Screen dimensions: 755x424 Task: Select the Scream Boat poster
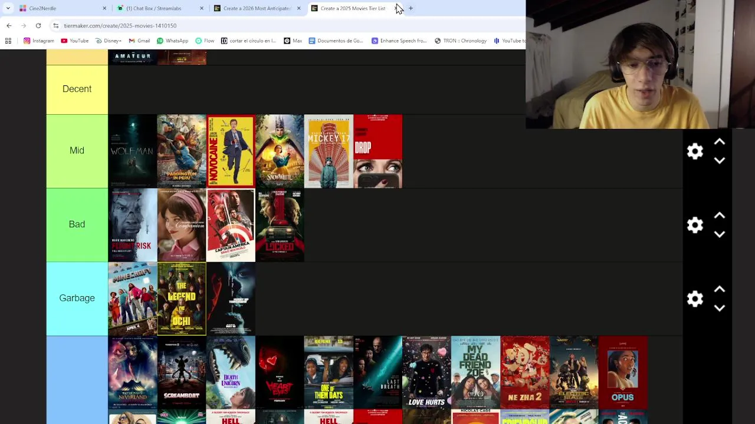tap(182, 372)
